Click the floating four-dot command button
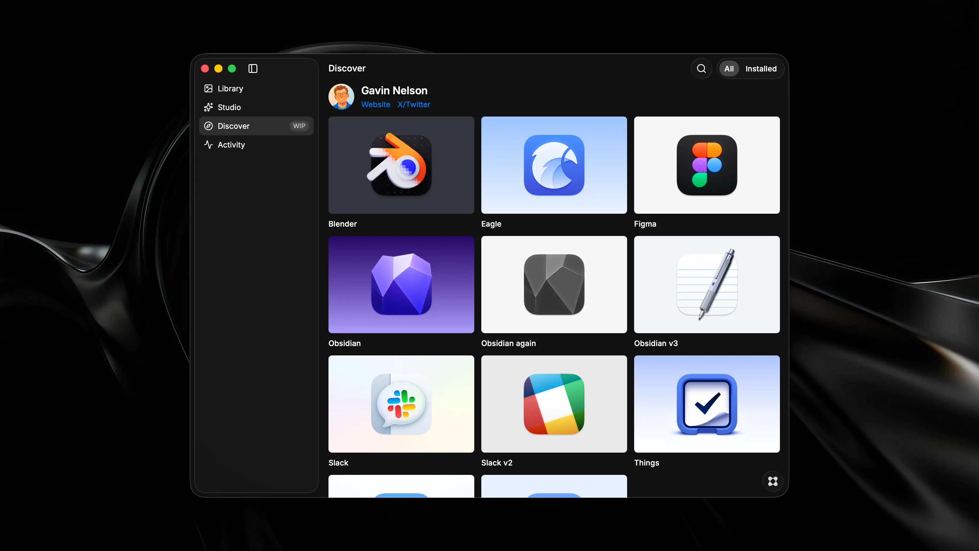979x551 pixels. coord(772,481)
